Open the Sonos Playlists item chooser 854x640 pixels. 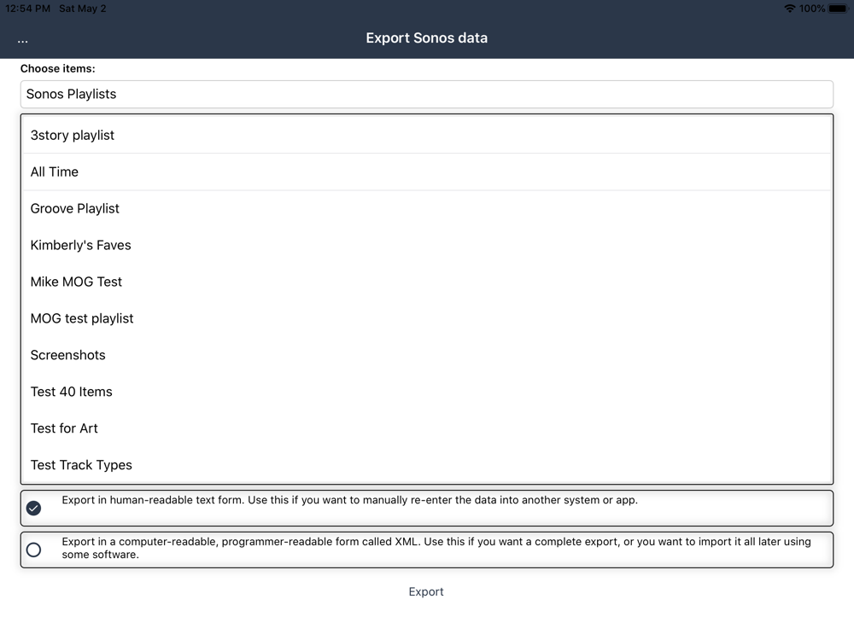[426, 94]
